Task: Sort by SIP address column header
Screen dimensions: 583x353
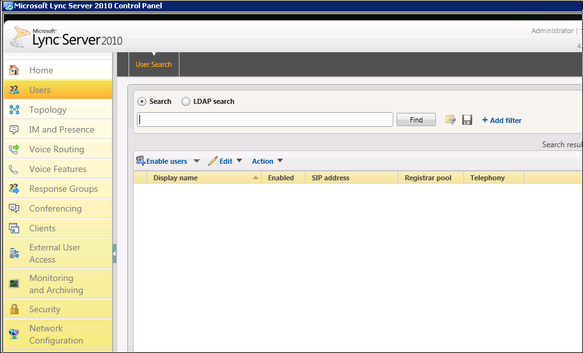Action: [x=352, y=178]
